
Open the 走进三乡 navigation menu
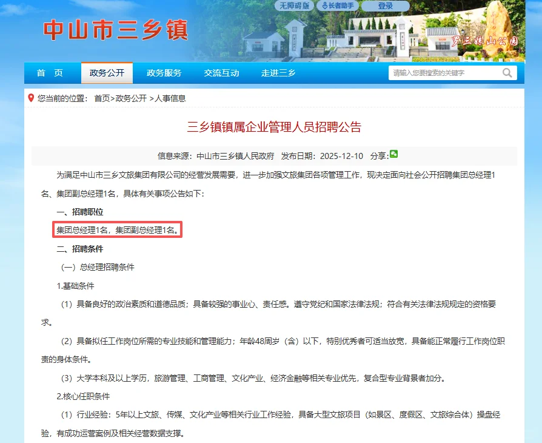click(278, 72)
